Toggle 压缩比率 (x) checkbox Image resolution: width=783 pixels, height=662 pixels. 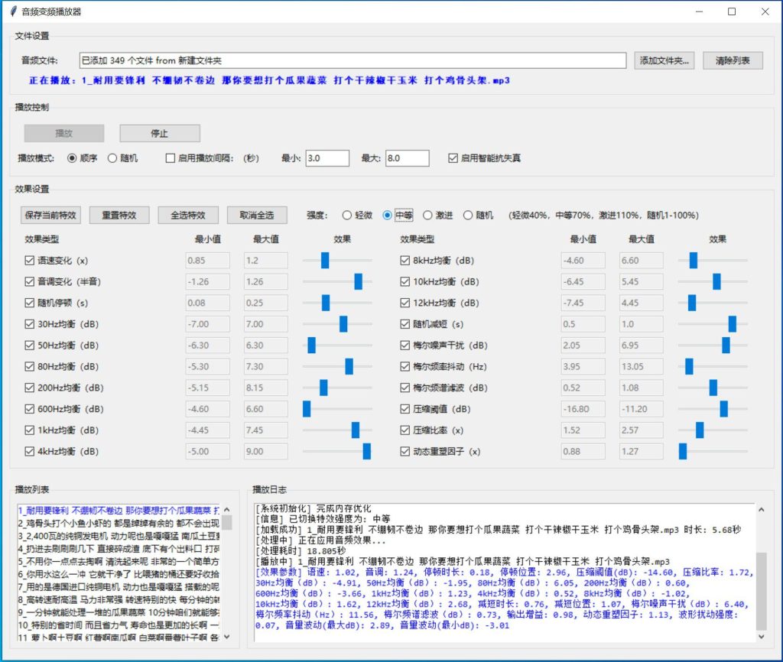point(405,430)
